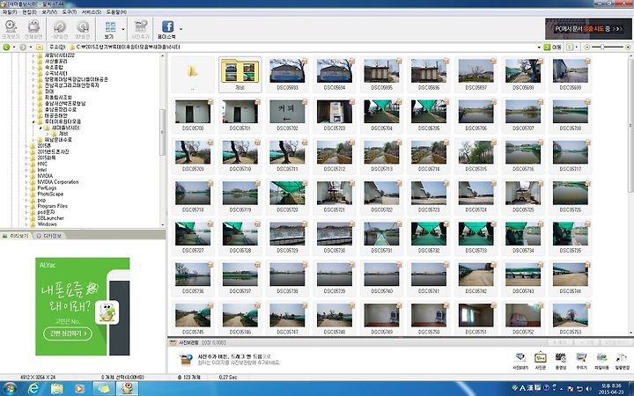Click the 사진추가 add photo toolbar icon
Screen dimensions: 634x396
tap(140, 30)
